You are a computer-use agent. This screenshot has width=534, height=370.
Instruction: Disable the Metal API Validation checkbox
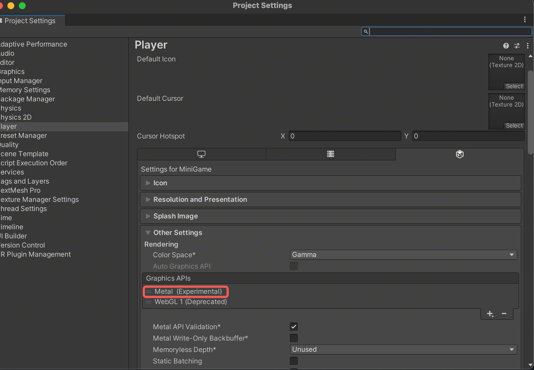pos(294,327)
